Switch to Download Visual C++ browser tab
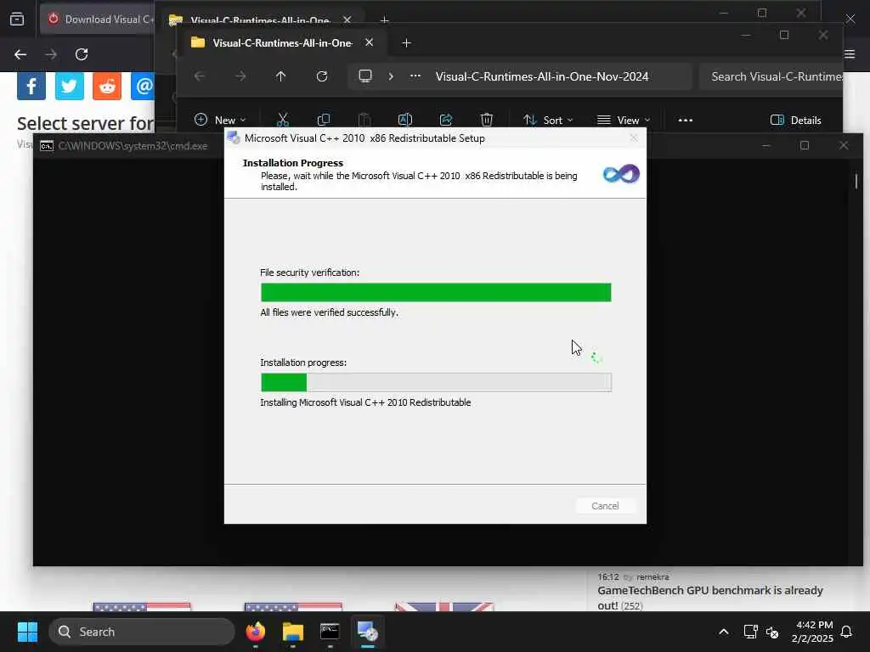This screenshot has width=870, height=652. (x=99, y=19)
